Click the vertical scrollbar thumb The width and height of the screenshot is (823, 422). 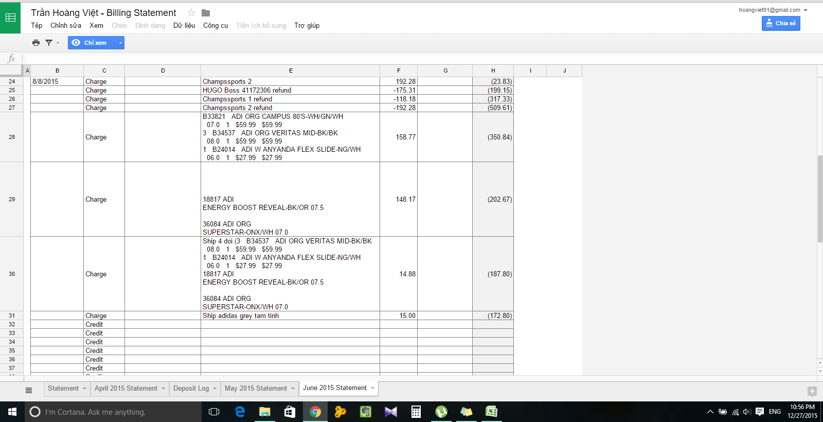point(820,198)
